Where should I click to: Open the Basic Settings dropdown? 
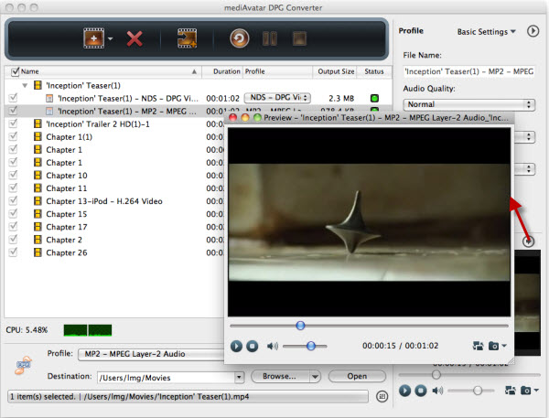(x=487, y=32)
